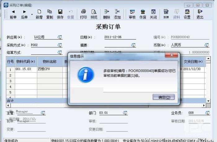This screenshot has width=217, height=142.
Task: Click the 后单 (next order) toolbar icon
Action: point(24,14)
